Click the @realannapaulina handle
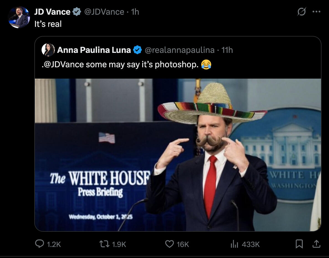 180,50
